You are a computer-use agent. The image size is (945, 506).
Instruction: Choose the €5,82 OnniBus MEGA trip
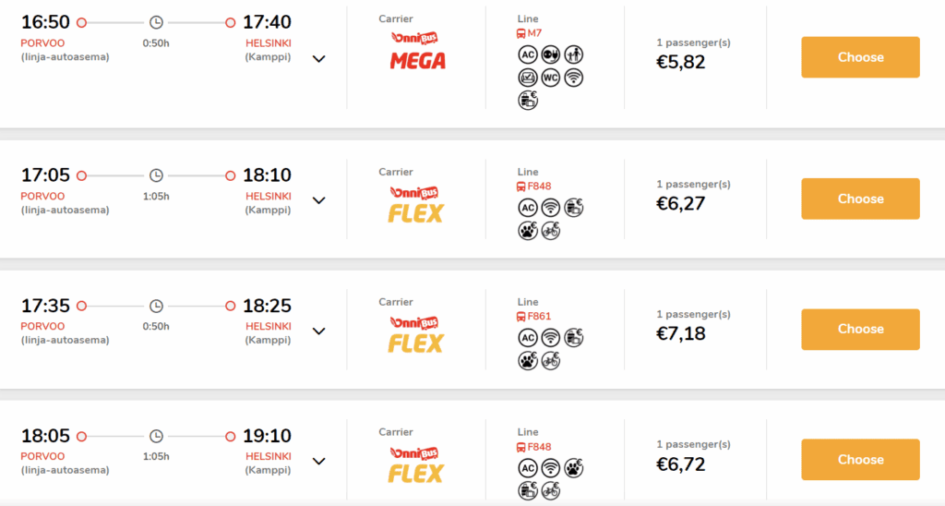(x=860, y=57)
